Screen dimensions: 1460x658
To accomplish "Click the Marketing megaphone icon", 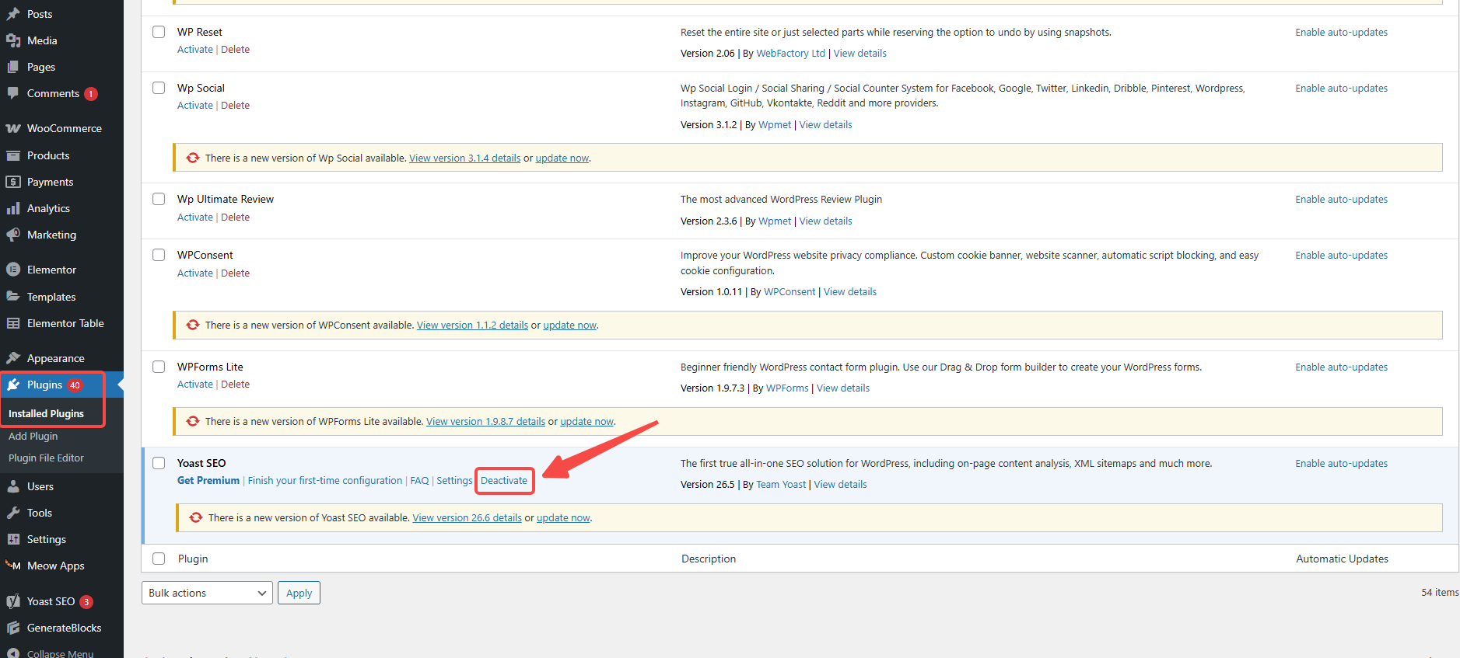I will 13,235.
